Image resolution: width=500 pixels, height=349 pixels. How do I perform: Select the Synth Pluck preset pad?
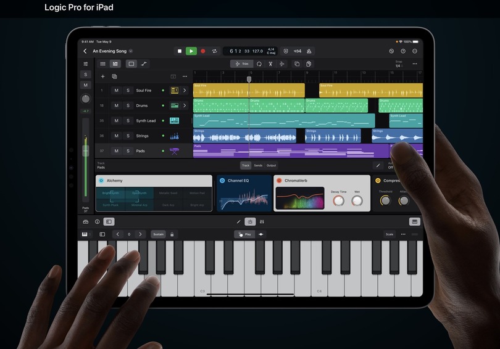tap(110, 205)
